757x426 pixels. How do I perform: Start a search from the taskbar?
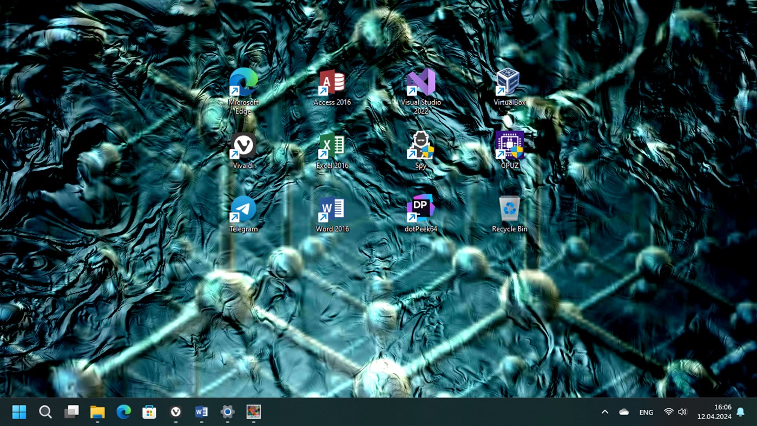point(45,412)
